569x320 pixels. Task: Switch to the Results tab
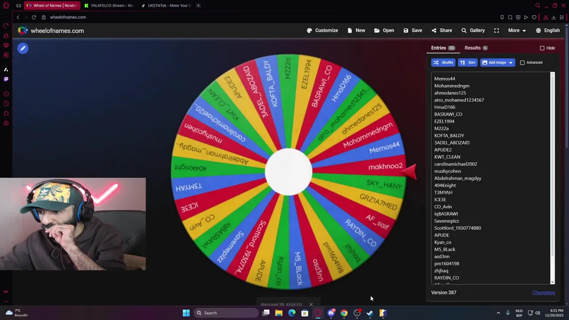tap(476, 48)
